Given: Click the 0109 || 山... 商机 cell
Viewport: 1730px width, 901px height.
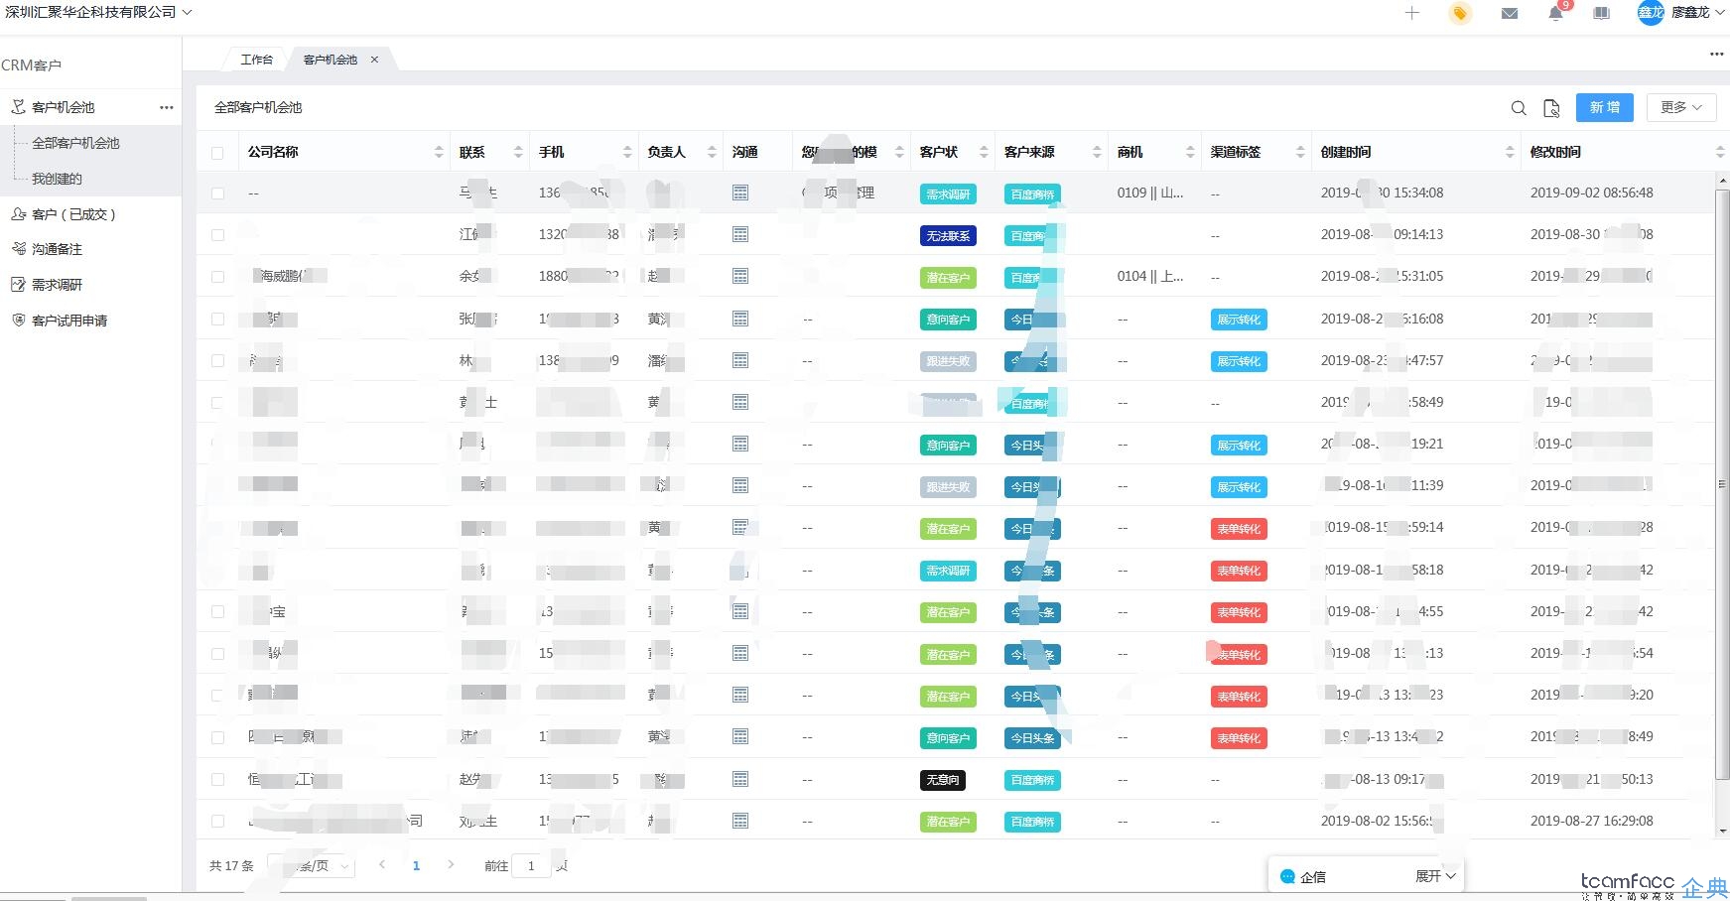Looking at the screenshot, I should [x=1150, y=193].
